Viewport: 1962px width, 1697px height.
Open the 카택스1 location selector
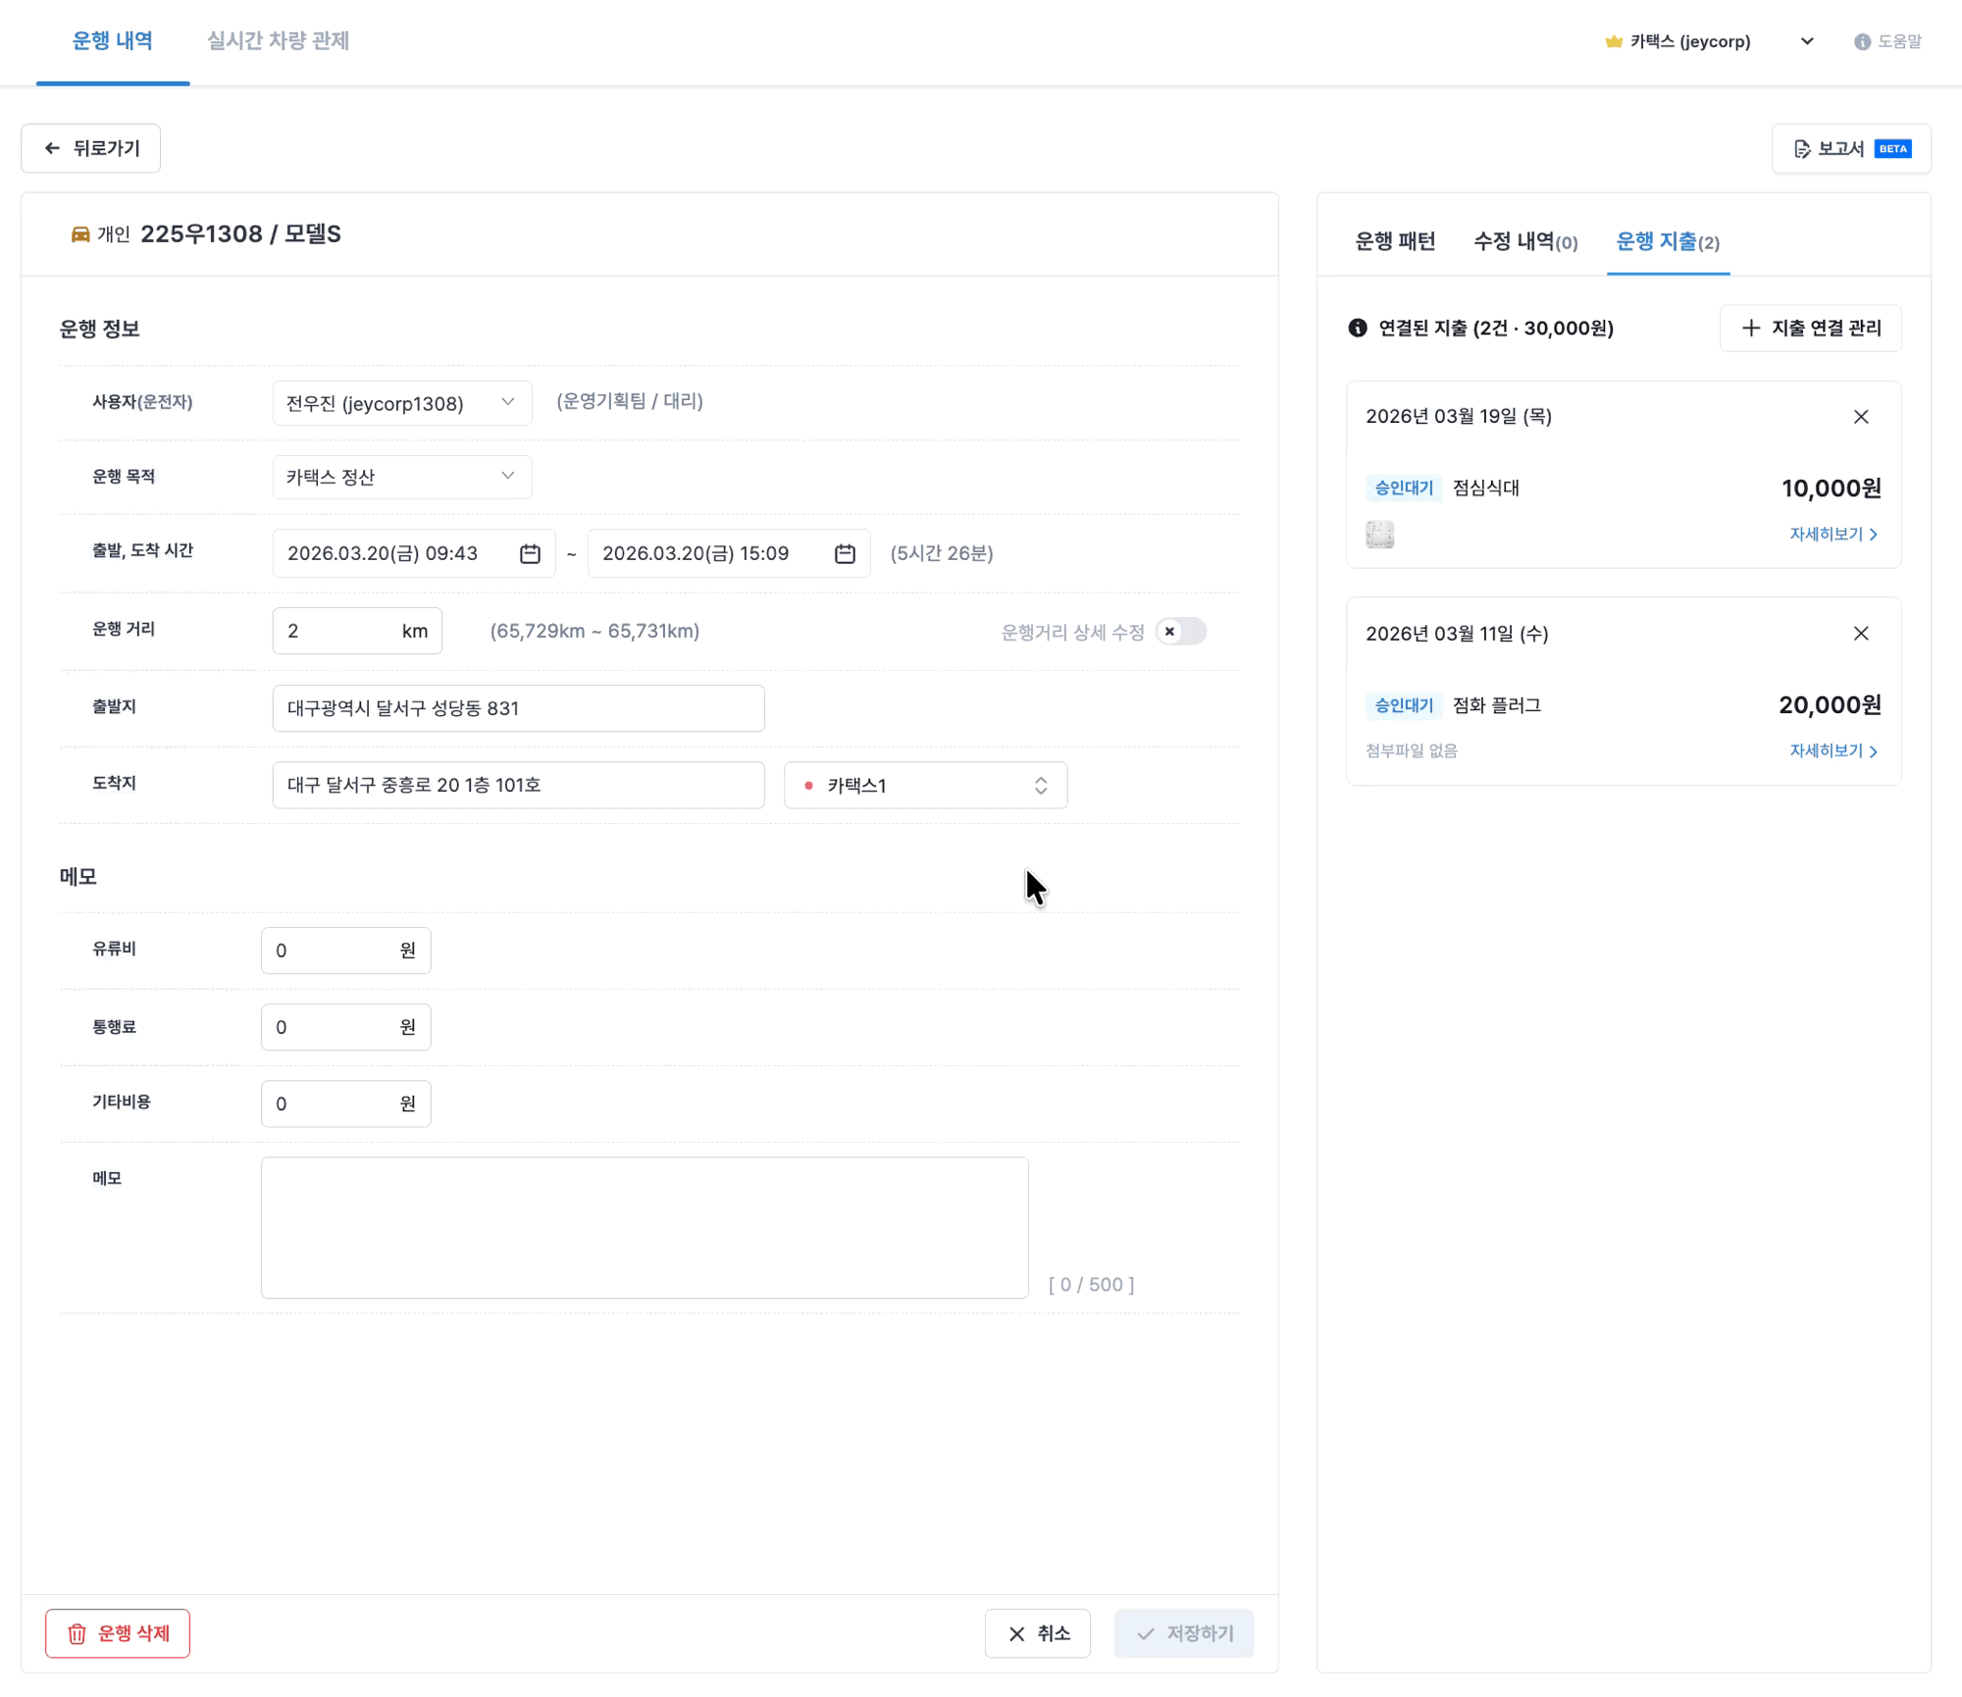(925, 785)
